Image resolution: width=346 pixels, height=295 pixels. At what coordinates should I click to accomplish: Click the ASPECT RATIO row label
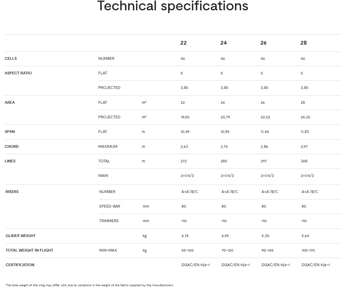coord(18,73)
